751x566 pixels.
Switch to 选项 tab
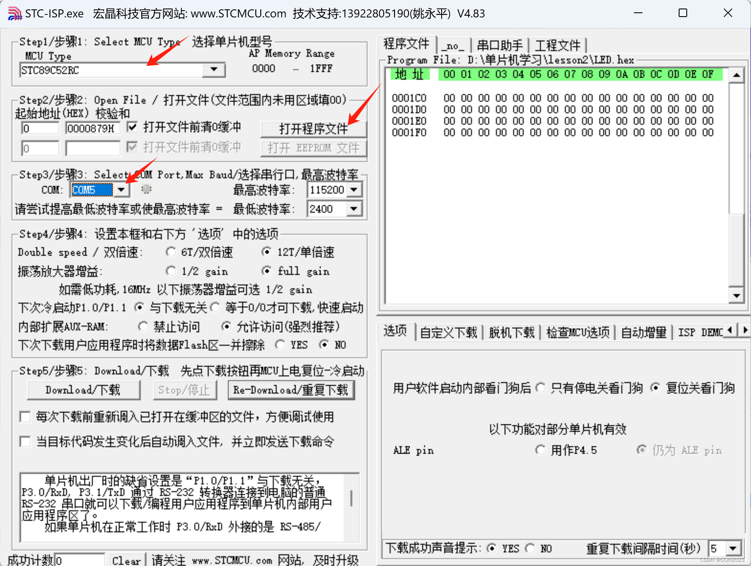click(x=395, y=331)
